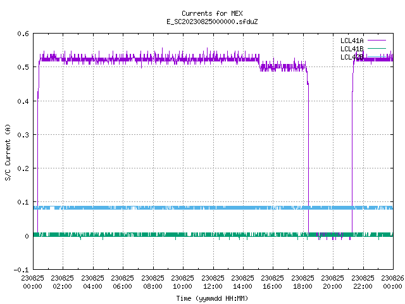Select the LCL42B legend label

[x=352, y=57]
